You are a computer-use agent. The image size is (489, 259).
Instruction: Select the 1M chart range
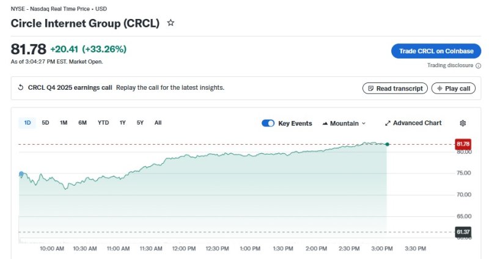[x=64, y=123]
